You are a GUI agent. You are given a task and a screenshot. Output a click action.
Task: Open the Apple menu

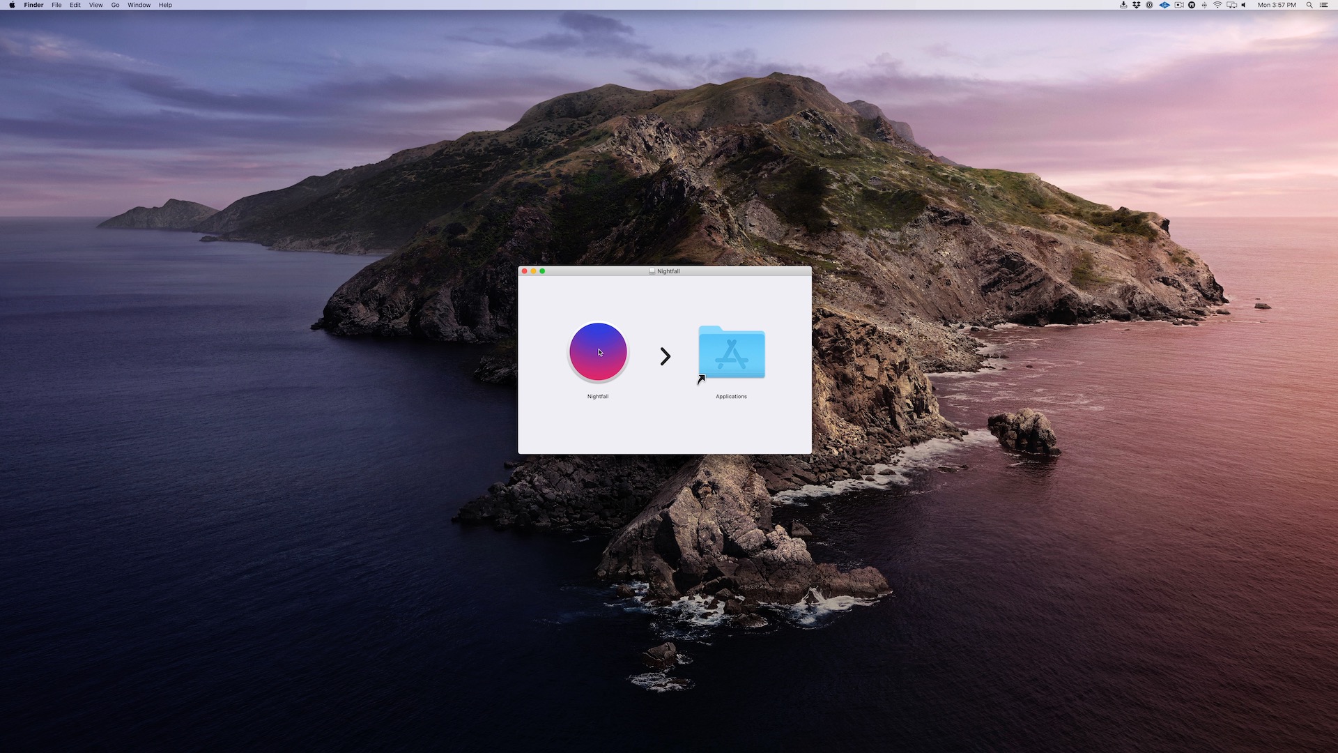[x=12, y=5]
